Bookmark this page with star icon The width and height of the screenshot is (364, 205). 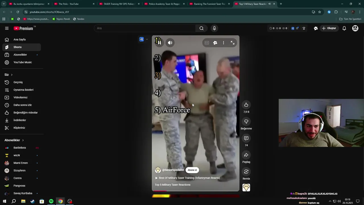coord(320,12)
